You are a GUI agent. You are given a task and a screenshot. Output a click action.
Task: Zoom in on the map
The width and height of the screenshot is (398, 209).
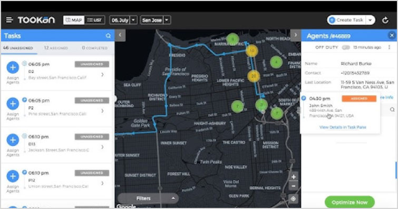pos(294,177)
